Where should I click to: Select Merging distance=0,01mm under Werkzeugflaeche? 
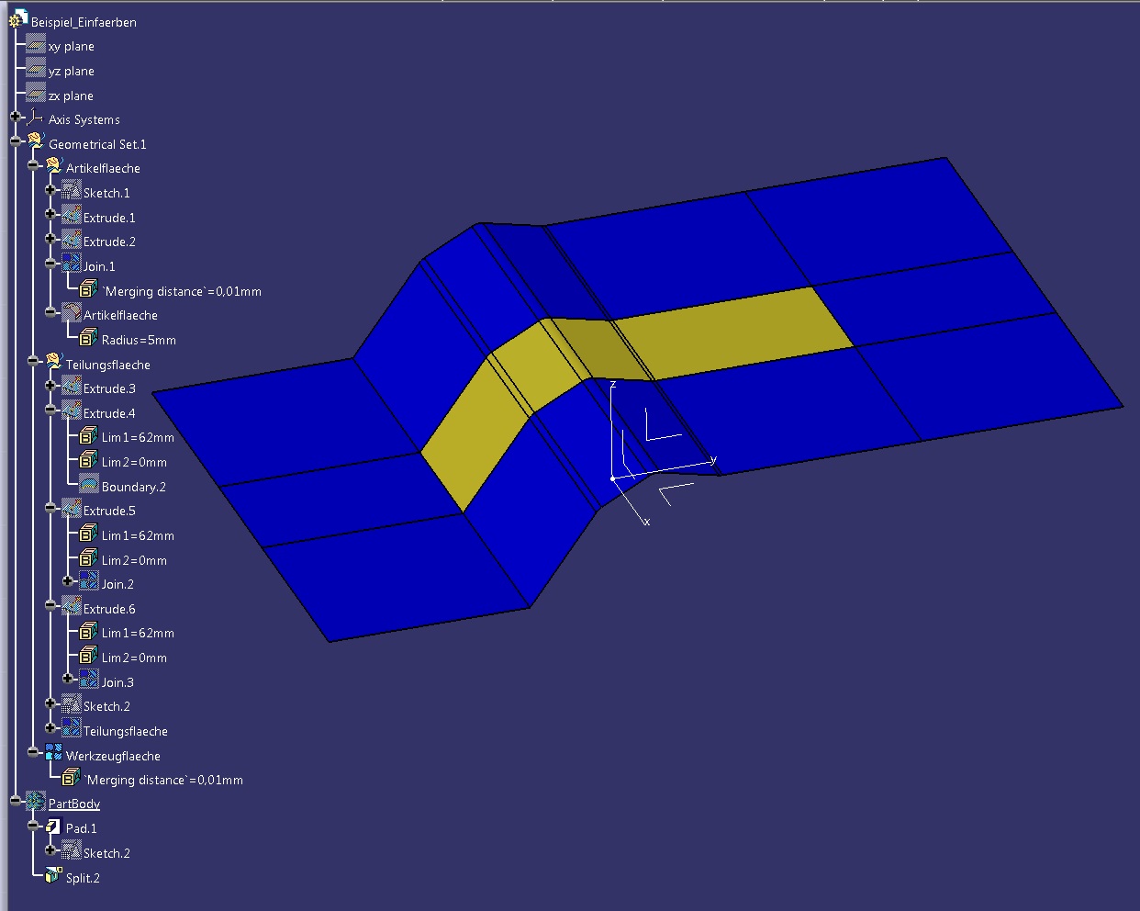click(x=163, y=780)
